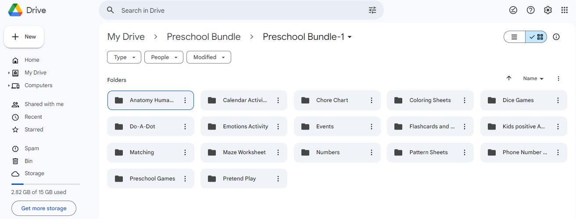Open the Type filter dropdown
The width and height of the screenshot is (576, 219).
[124, 57]
